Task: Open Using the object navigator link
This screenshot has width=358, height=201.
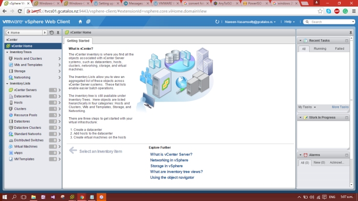Action: click(x=172, y=178)
